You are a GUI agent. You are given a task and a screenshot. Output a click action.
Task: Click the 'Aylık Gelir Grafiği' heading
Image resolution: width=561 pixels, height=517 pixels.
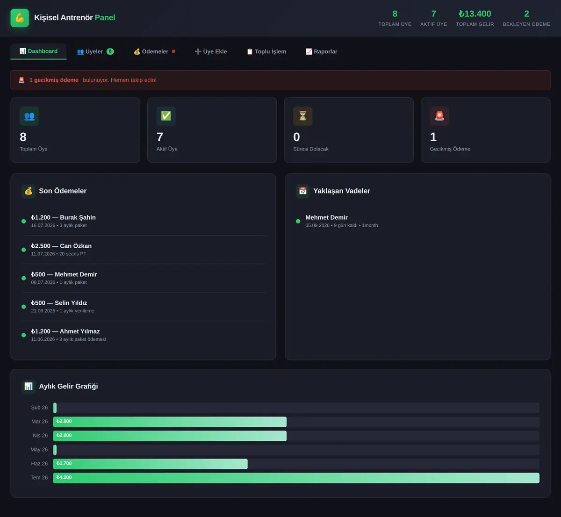(x=68, y=387)
